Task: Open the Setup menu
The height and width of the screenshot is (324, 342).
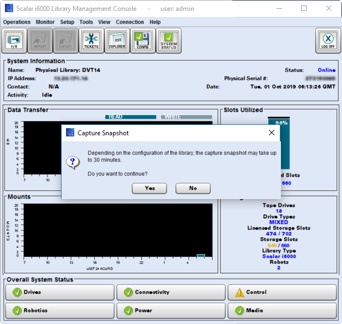Action: click(67, 22)
